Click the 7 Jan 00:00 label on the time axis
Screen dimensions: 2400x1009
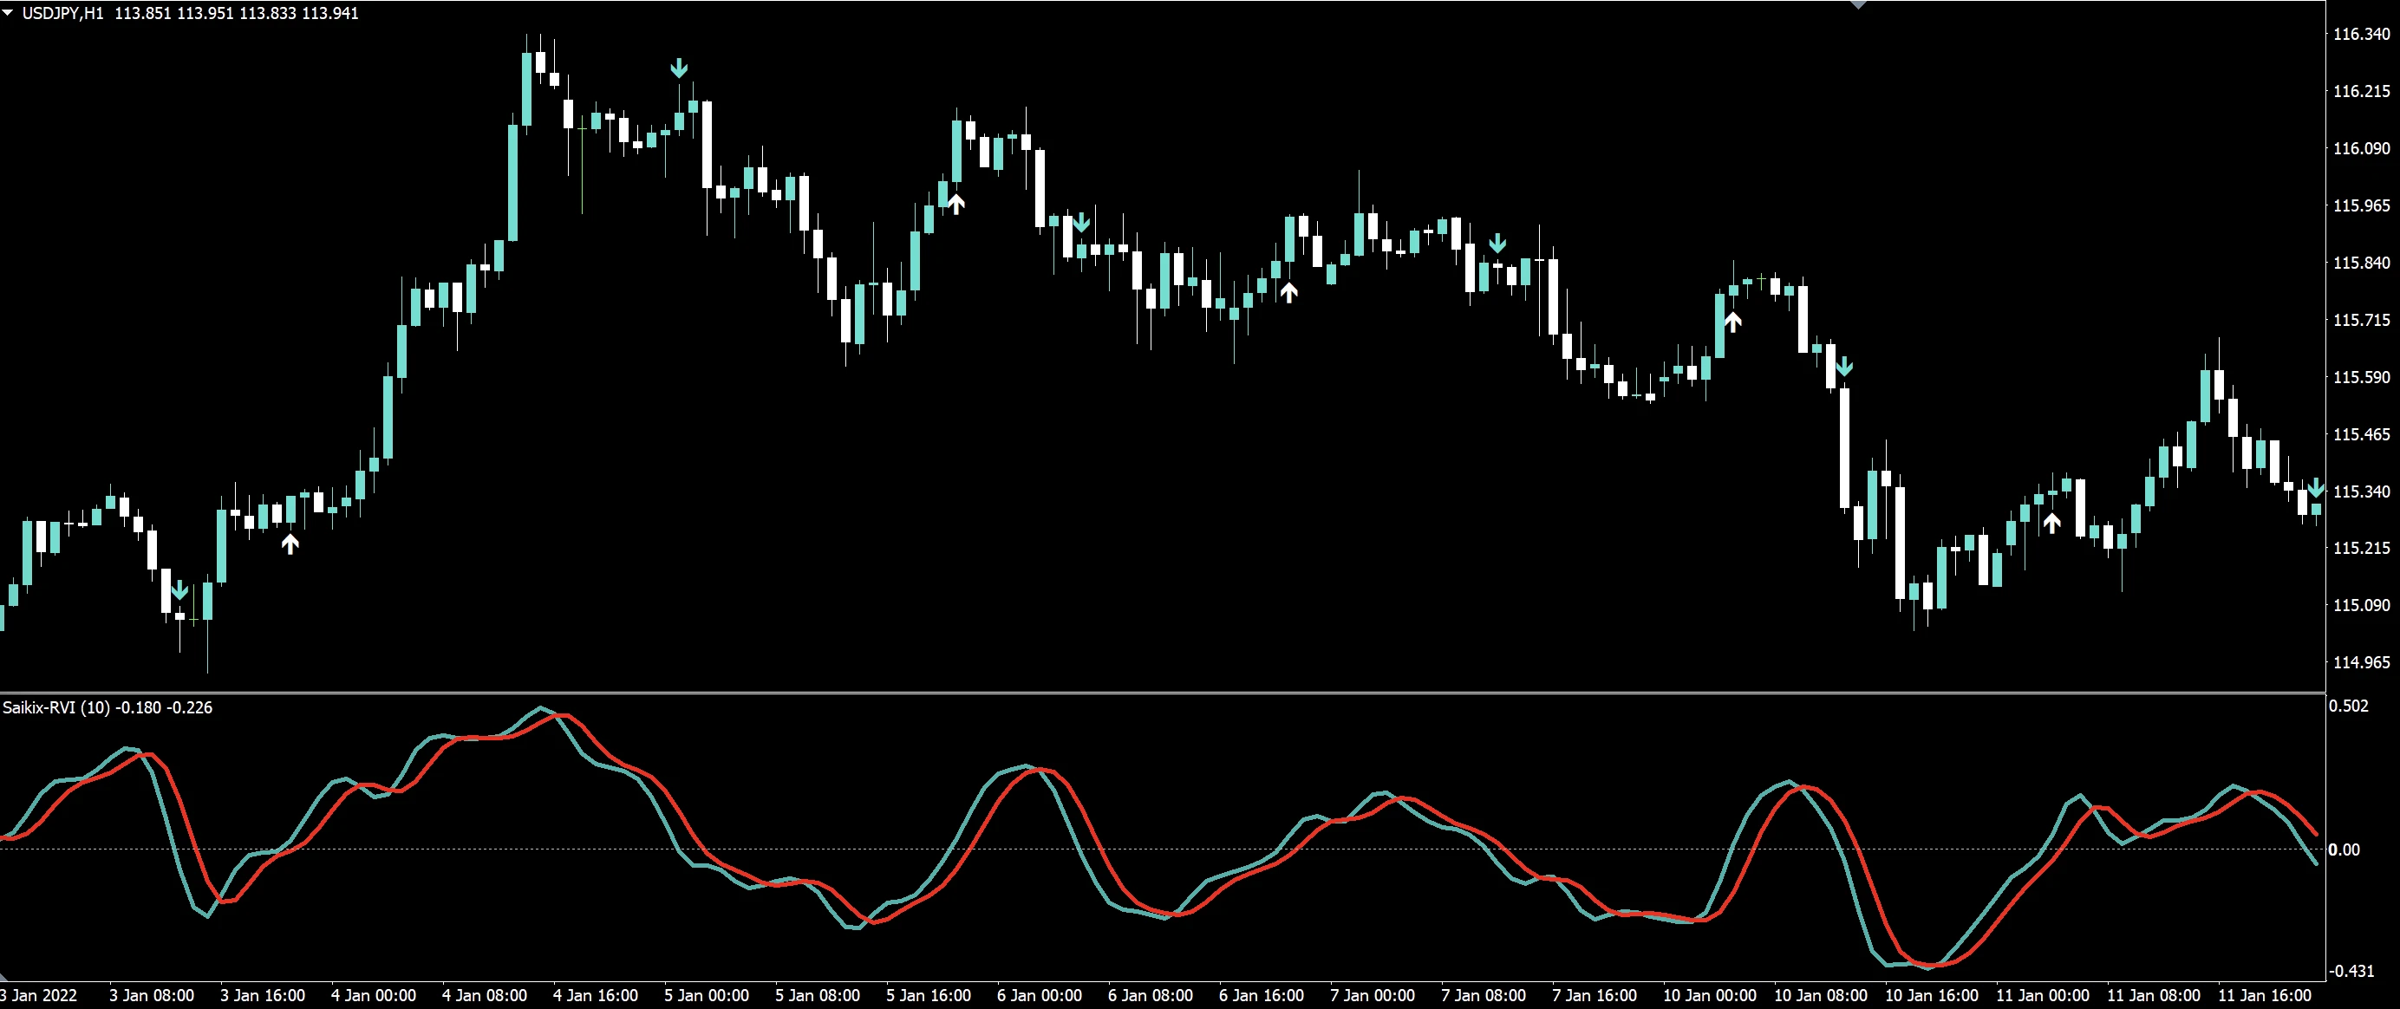pyautogui.click(x=1372, y=995)
